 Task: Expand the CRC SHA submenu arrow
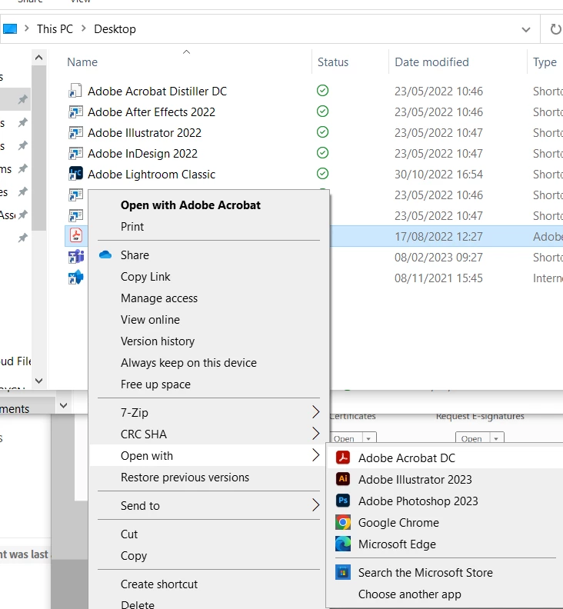(x=316, y=434)
